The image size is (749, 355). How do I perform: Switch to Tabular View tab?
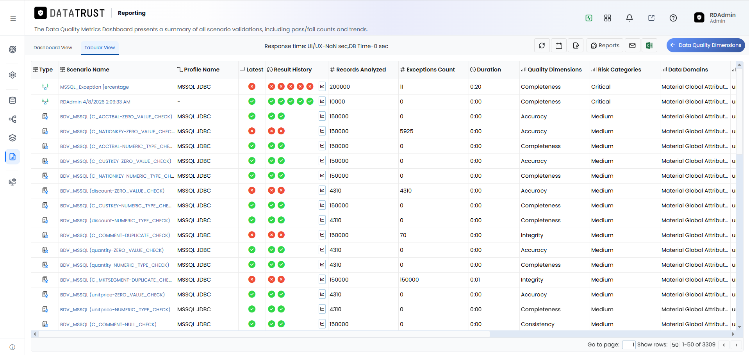click(x=100, y=48)
